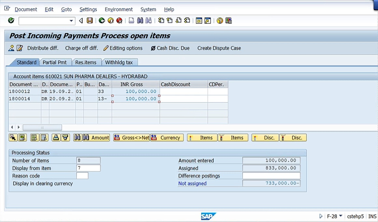Click the Cash Disc. Due button
378x222 pixels.
170,48
